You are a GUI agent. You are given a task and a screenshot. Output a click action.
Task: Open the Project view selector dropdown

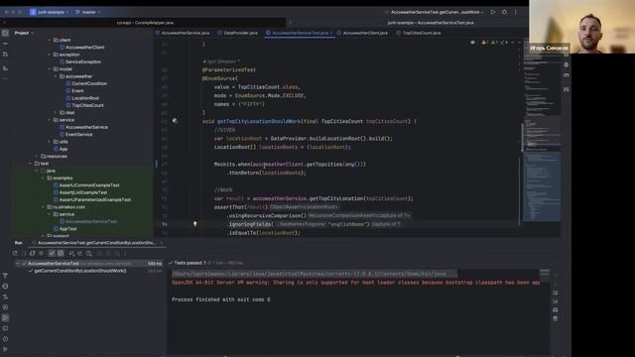[x=24, y=33]
